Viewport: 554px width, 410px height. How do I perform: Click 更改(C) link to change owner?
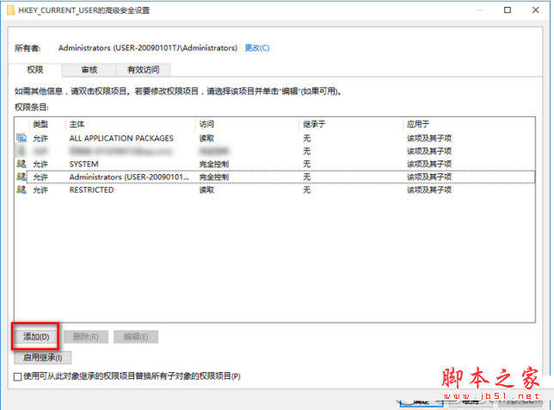click(257, 48)
